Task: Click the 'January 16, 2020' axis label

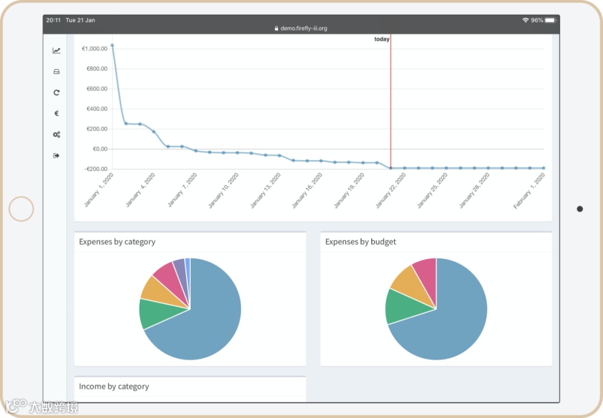Action: pyautogui.click(x=307, y=191)
